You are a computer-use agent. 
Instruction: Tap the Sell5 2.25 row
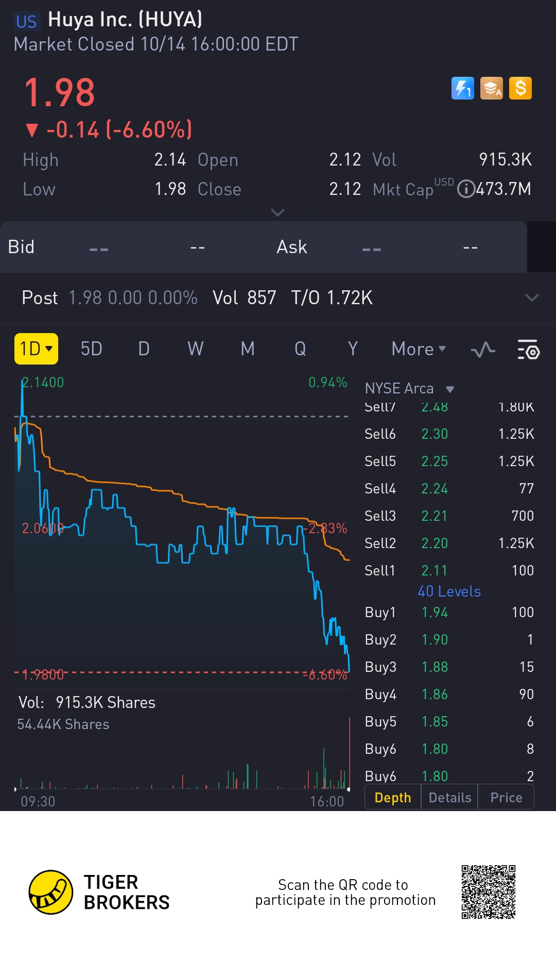tap(449, 461)
